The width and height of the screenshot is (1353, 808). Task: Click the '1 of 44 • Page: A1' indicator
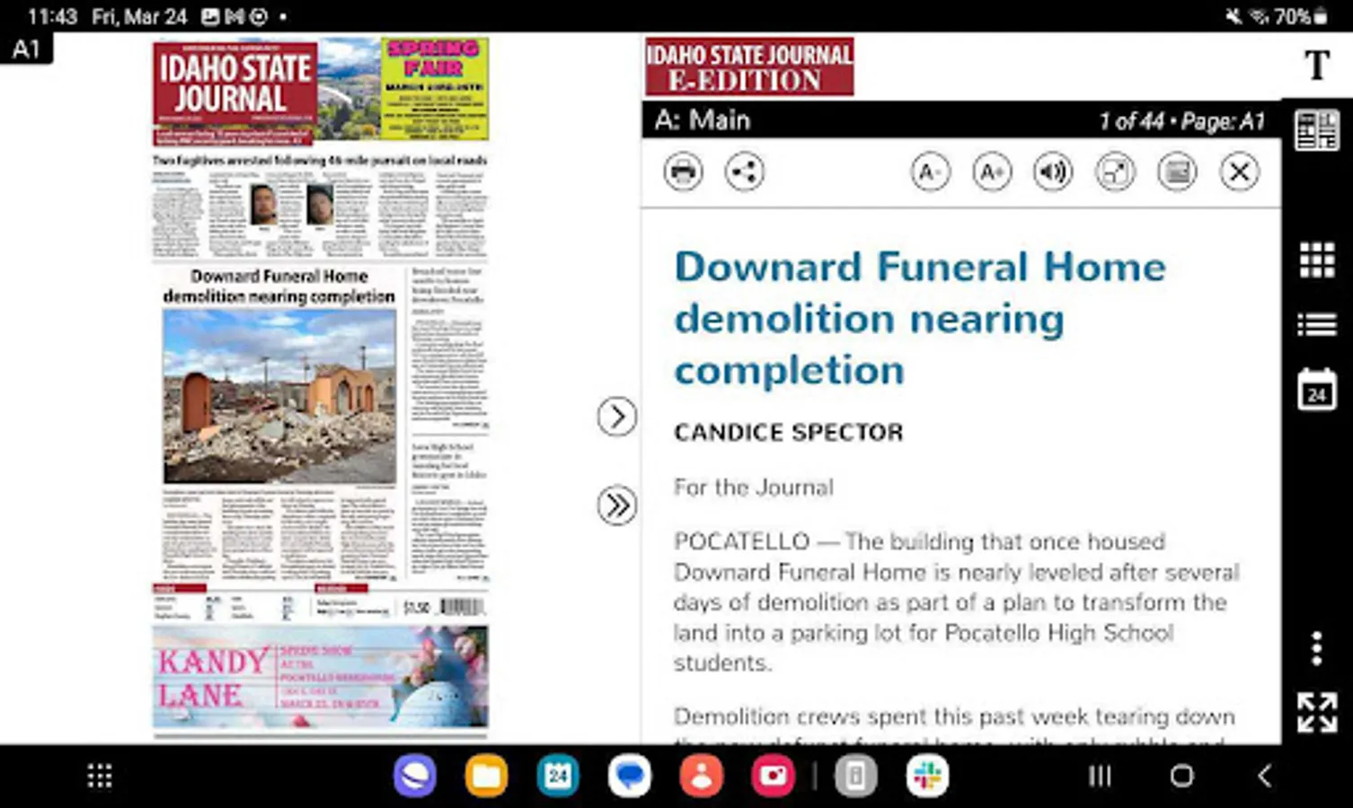tap(1181, 121)
